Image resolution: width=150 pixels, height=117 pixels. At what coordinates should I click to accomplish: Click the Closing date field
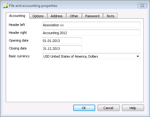pyautogui.click(x=62, y=48)
